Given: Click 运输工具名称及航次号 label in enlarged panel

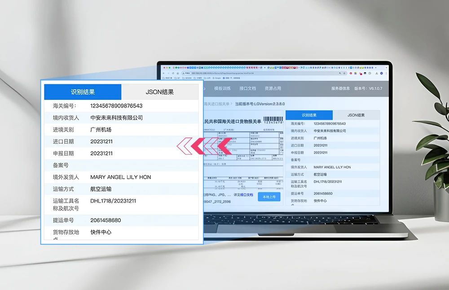Looking at the screenshot, I should coord(66,204).
